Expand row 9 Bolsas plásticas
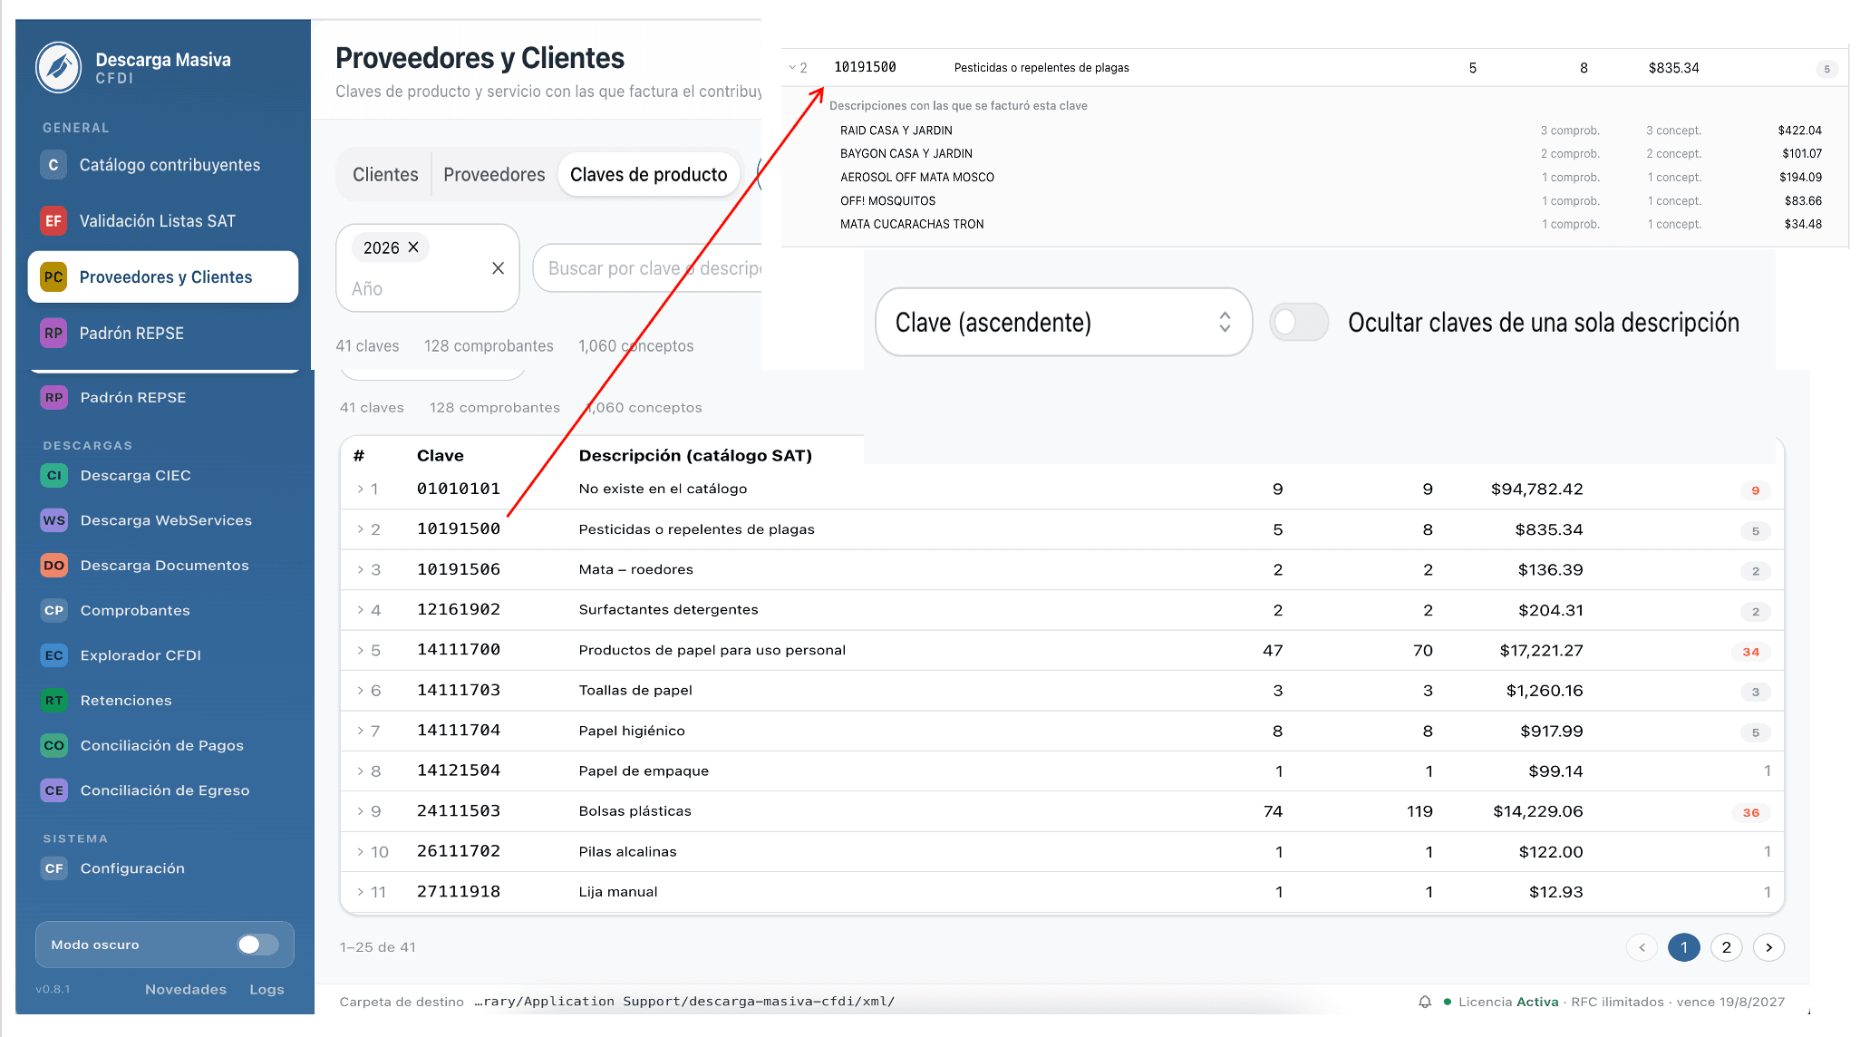The height and width of the screenshot is (1037, 1860). coord(360,811)
